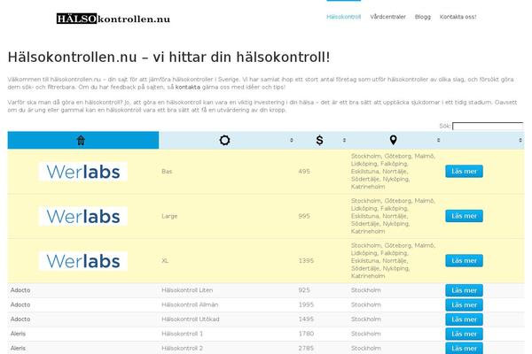Click the HÄLSOkontrollen.nu site logo
Screen dimensions: 532x354
click(113, 19)
